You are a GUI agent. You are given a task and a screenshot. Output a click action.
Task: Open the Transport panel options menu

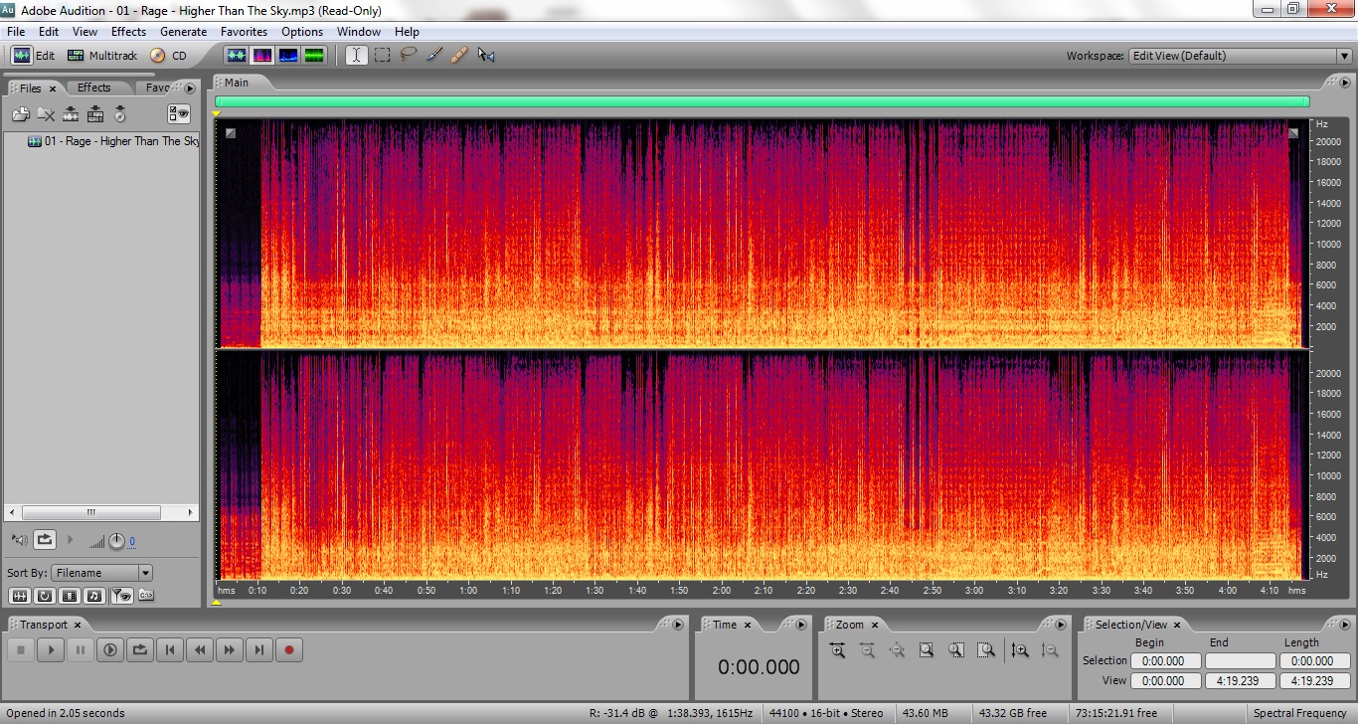click(678, 625)
